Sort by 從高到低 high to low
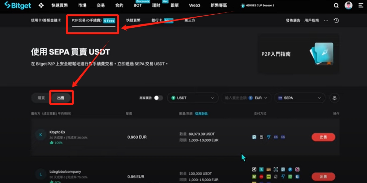 tap(202, 114)
